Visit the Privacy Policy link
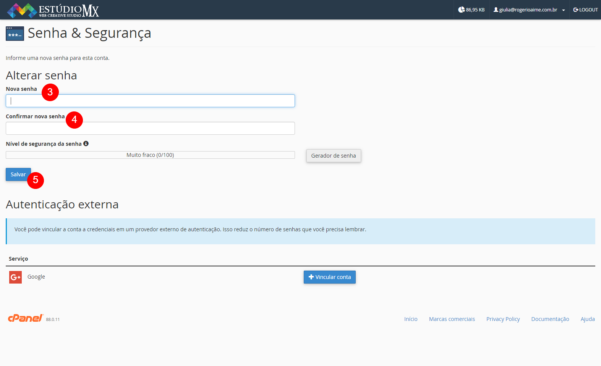The height and width of the screenshot is (366, 601). [x=503, y=319]
